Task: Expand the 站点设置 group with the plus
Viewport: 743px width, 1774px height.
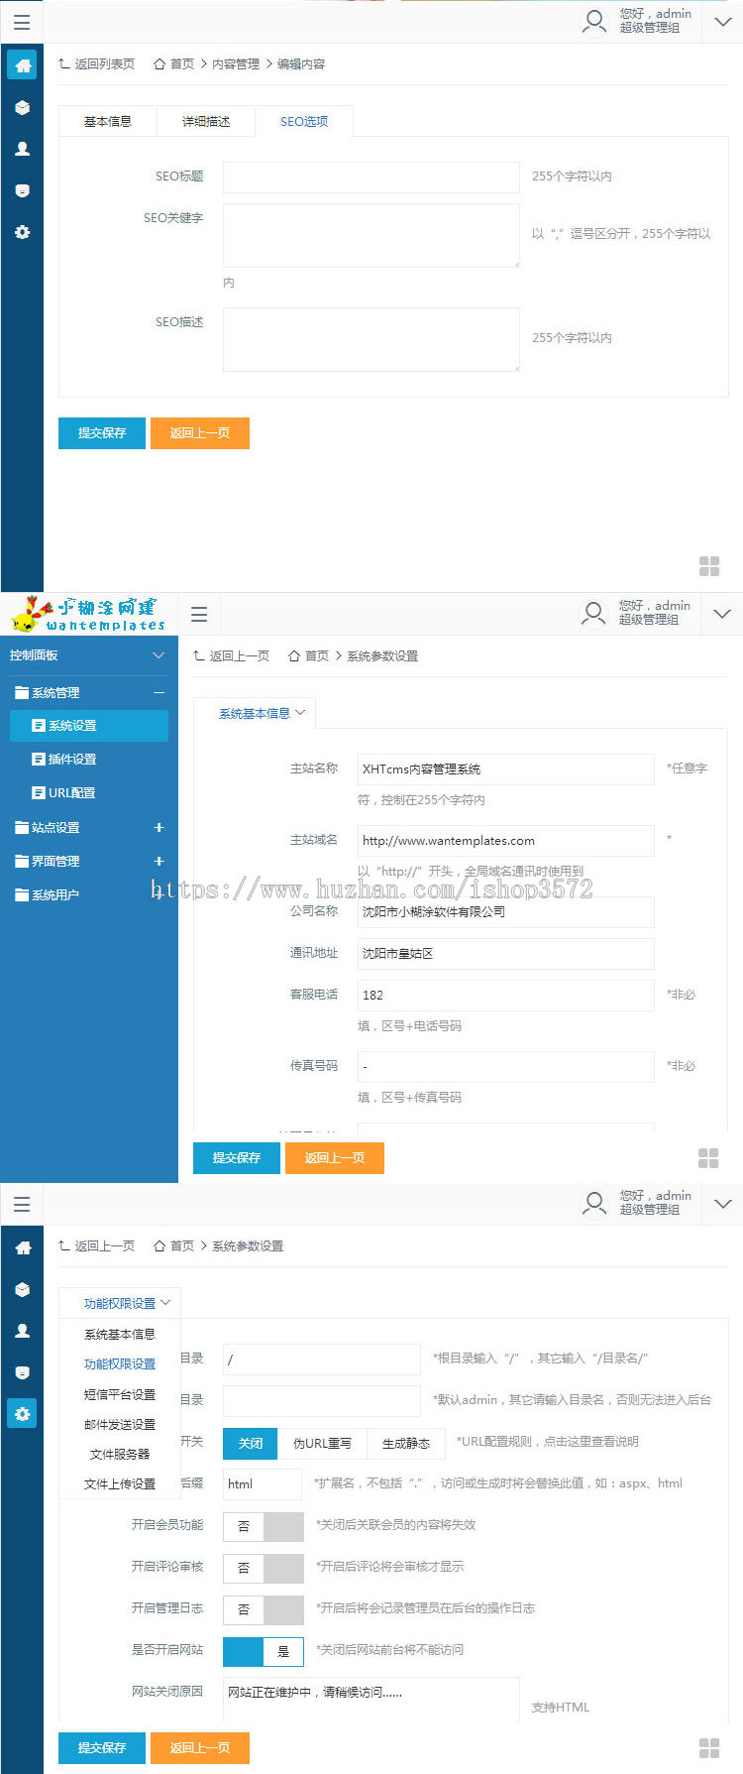Action: (x=159, y=827)
